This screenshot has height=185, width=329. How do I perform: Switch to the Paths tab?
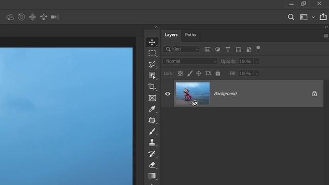click(x=191, y=35)
